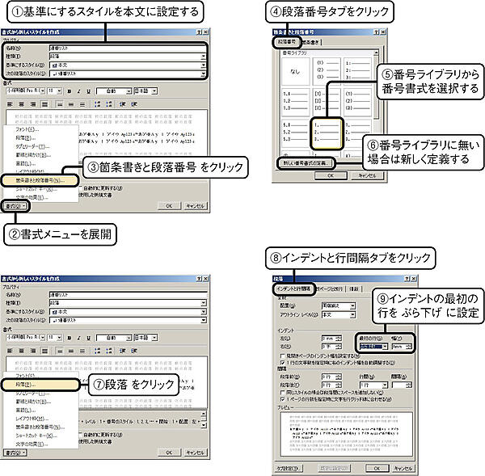This screenshot has width=485, height=476.
Task: Toggle 同じスタイル no-space-between-paragraphs checkbox
Action: pos(282,393)
